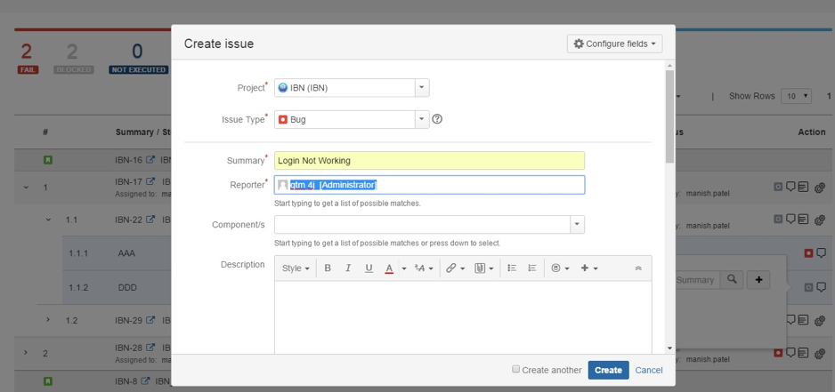
Task: Click the green icon in IBN-8 row
Action: pyautogui.click(x=47, y=381)
